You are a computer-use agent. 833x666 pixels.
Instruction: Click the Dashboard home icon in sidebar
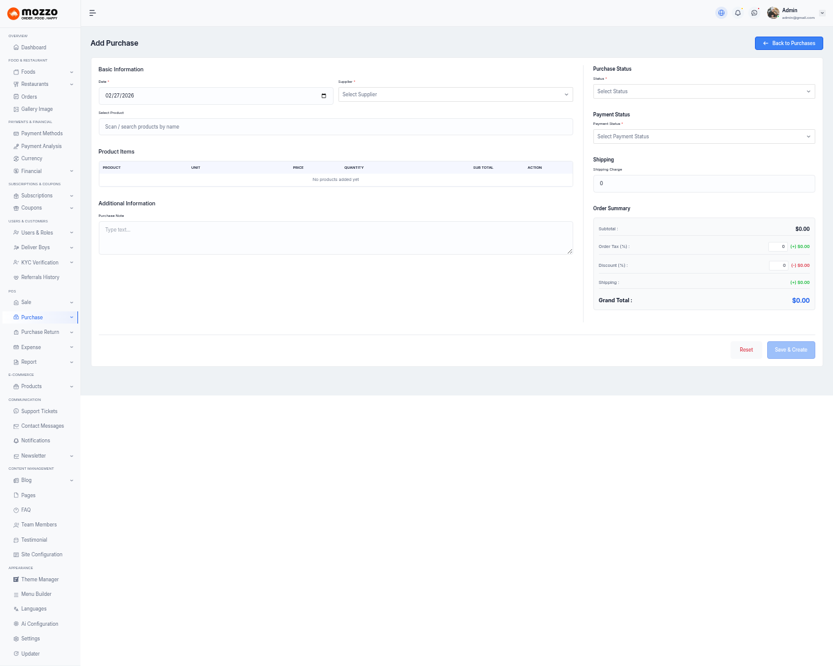pyautogui.click(x=16, y=48)
